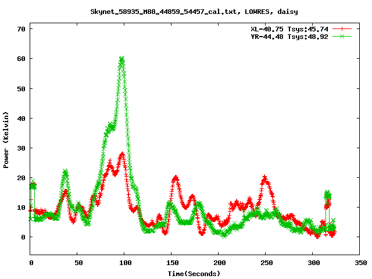Click the x-axis tick label 200

(220, 263)
